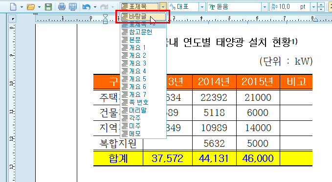Select 바탕글 style from the list
332x182 pixels.
click(x=143, y=17)
